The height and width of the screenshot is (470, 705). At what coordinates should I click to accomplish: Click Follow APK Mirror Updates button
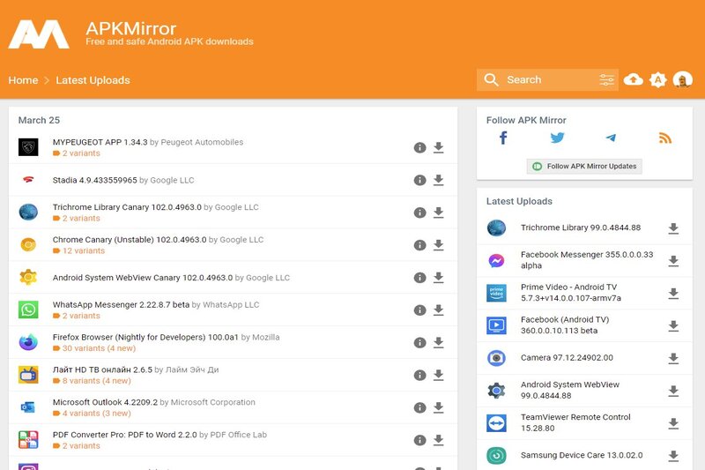click(x=584, y=166)
